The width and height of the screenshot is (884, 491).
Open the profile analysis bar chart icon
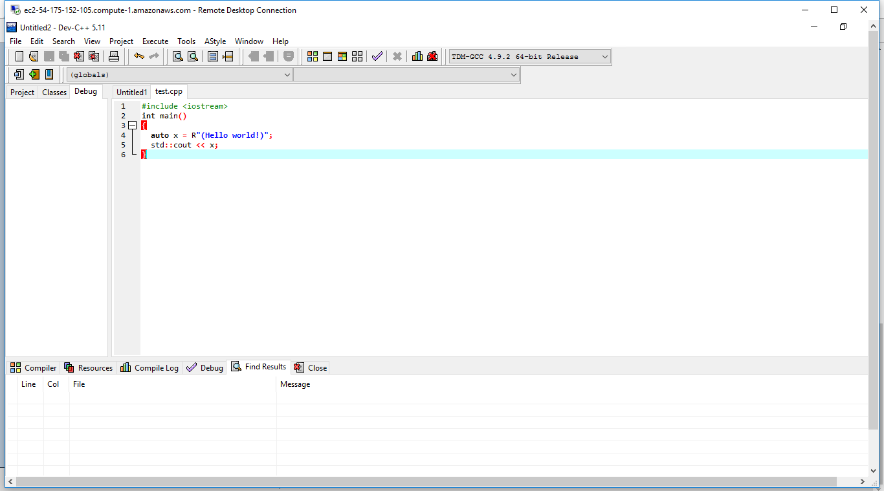[x=417, y=56]
